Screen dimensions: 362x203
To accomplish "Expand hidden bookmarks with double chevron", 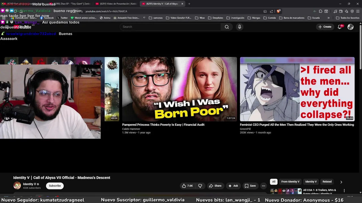I will coord(329,18).
